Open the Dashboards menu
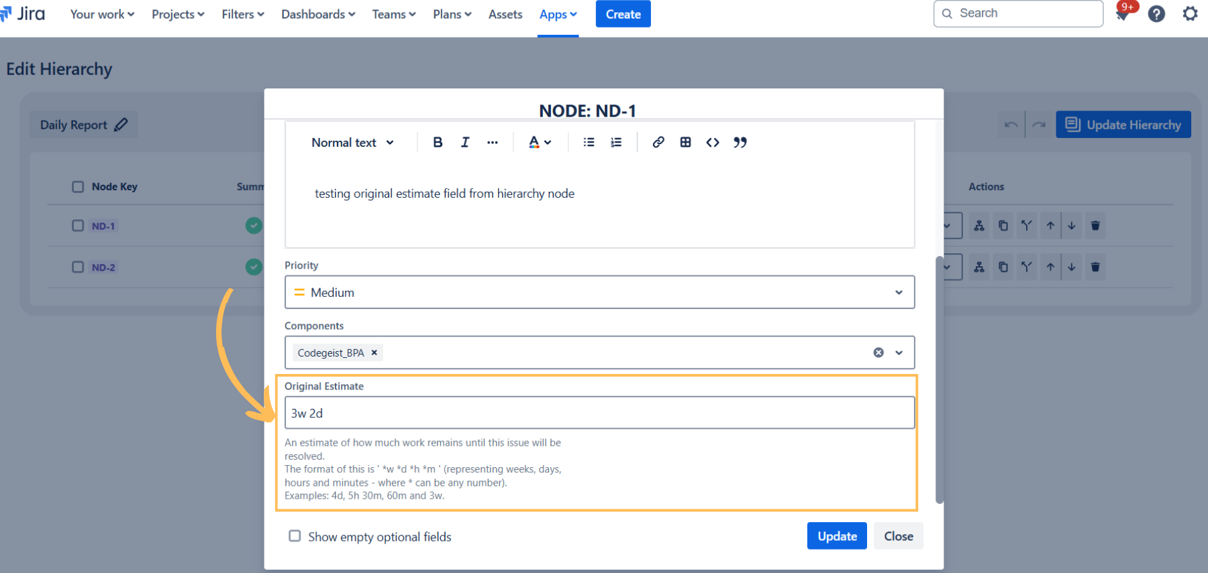1208x573 pixels. tap(317, 14)
